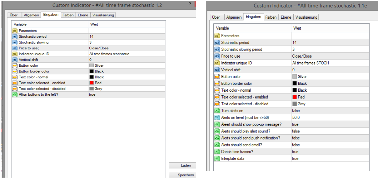Click the Stochastic period icon in left dialog
This screenshot has width=378, height=182.
click(14, 36)
